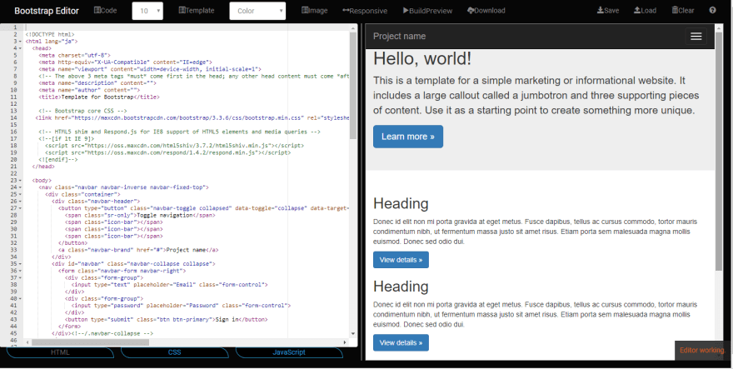
Task: Collapse the form-group fold on line 40
Action: pos(21,298)
